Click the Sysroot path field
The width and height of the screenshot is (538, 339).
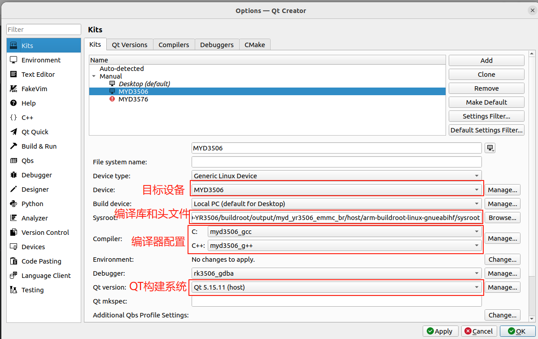337,217
